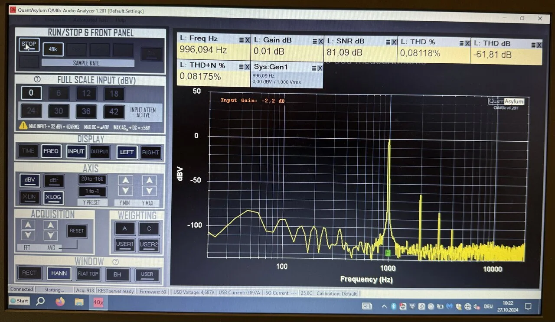This screenshot has height=322, width=555.
Task: Select the 42 dBV full scale input
Action: pos(114,111)
